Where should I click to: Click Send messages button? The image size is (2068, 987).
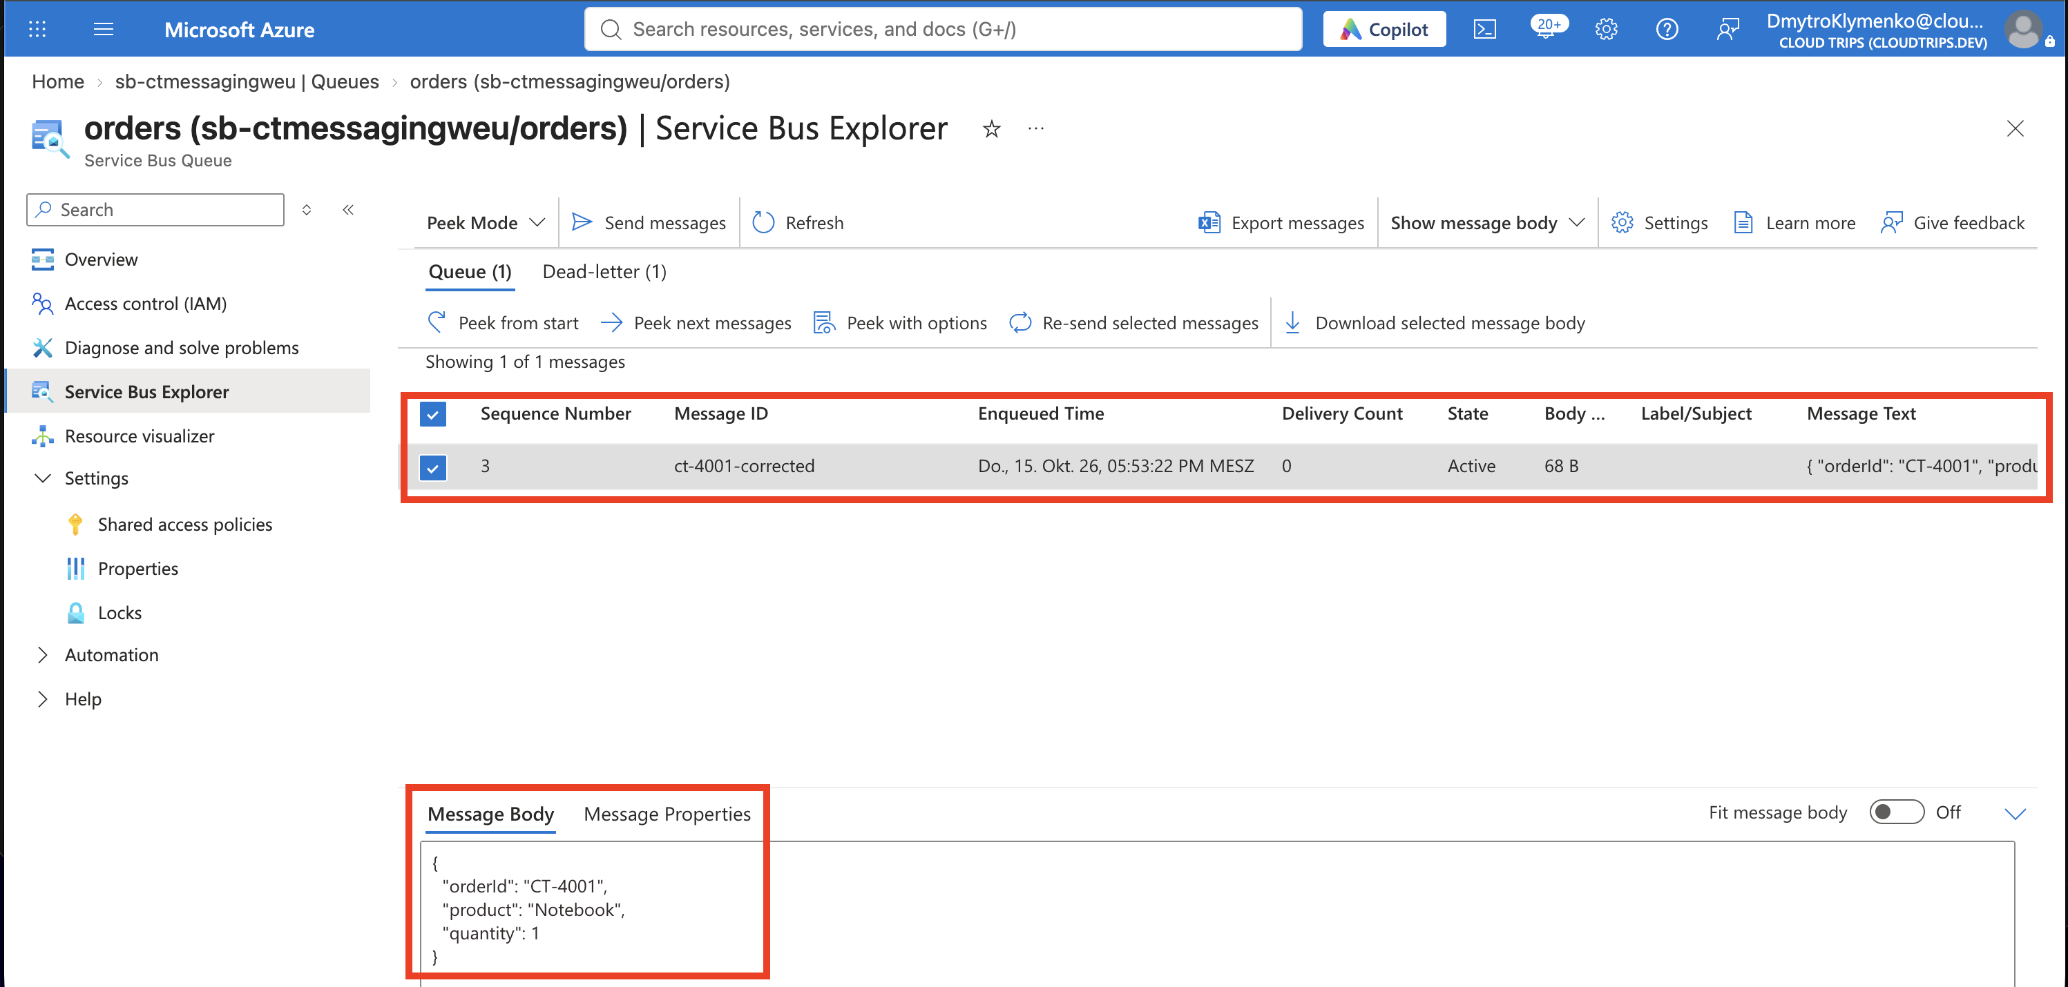point(649,222)
